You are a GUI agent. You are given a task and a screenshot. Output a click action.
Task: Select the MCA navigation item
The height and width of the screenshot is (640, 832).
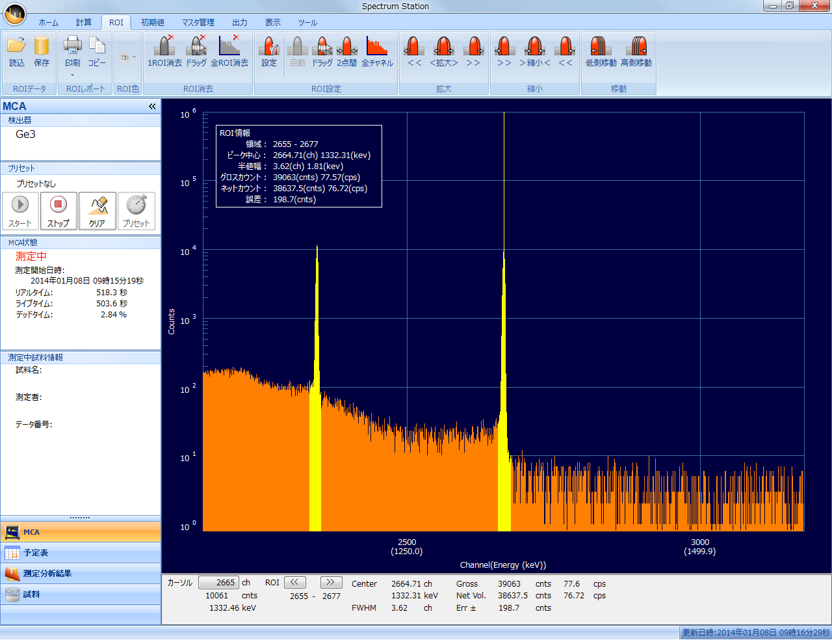tap(81, 532)
